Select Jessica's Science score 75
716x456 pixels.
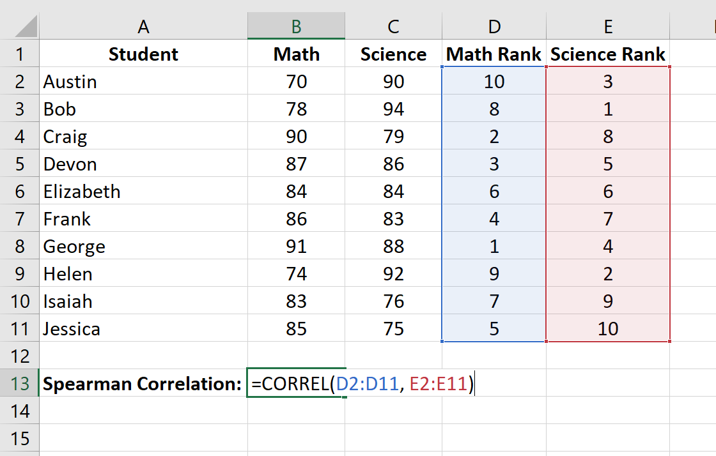pyautogui.click(x=394, y=328)
